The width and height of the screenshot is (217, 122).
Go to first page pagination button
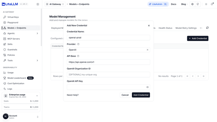[187, 76]
